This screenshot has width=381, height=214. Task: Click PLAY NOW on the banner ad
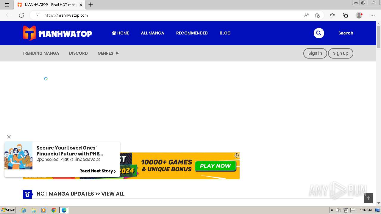(215, 166)
